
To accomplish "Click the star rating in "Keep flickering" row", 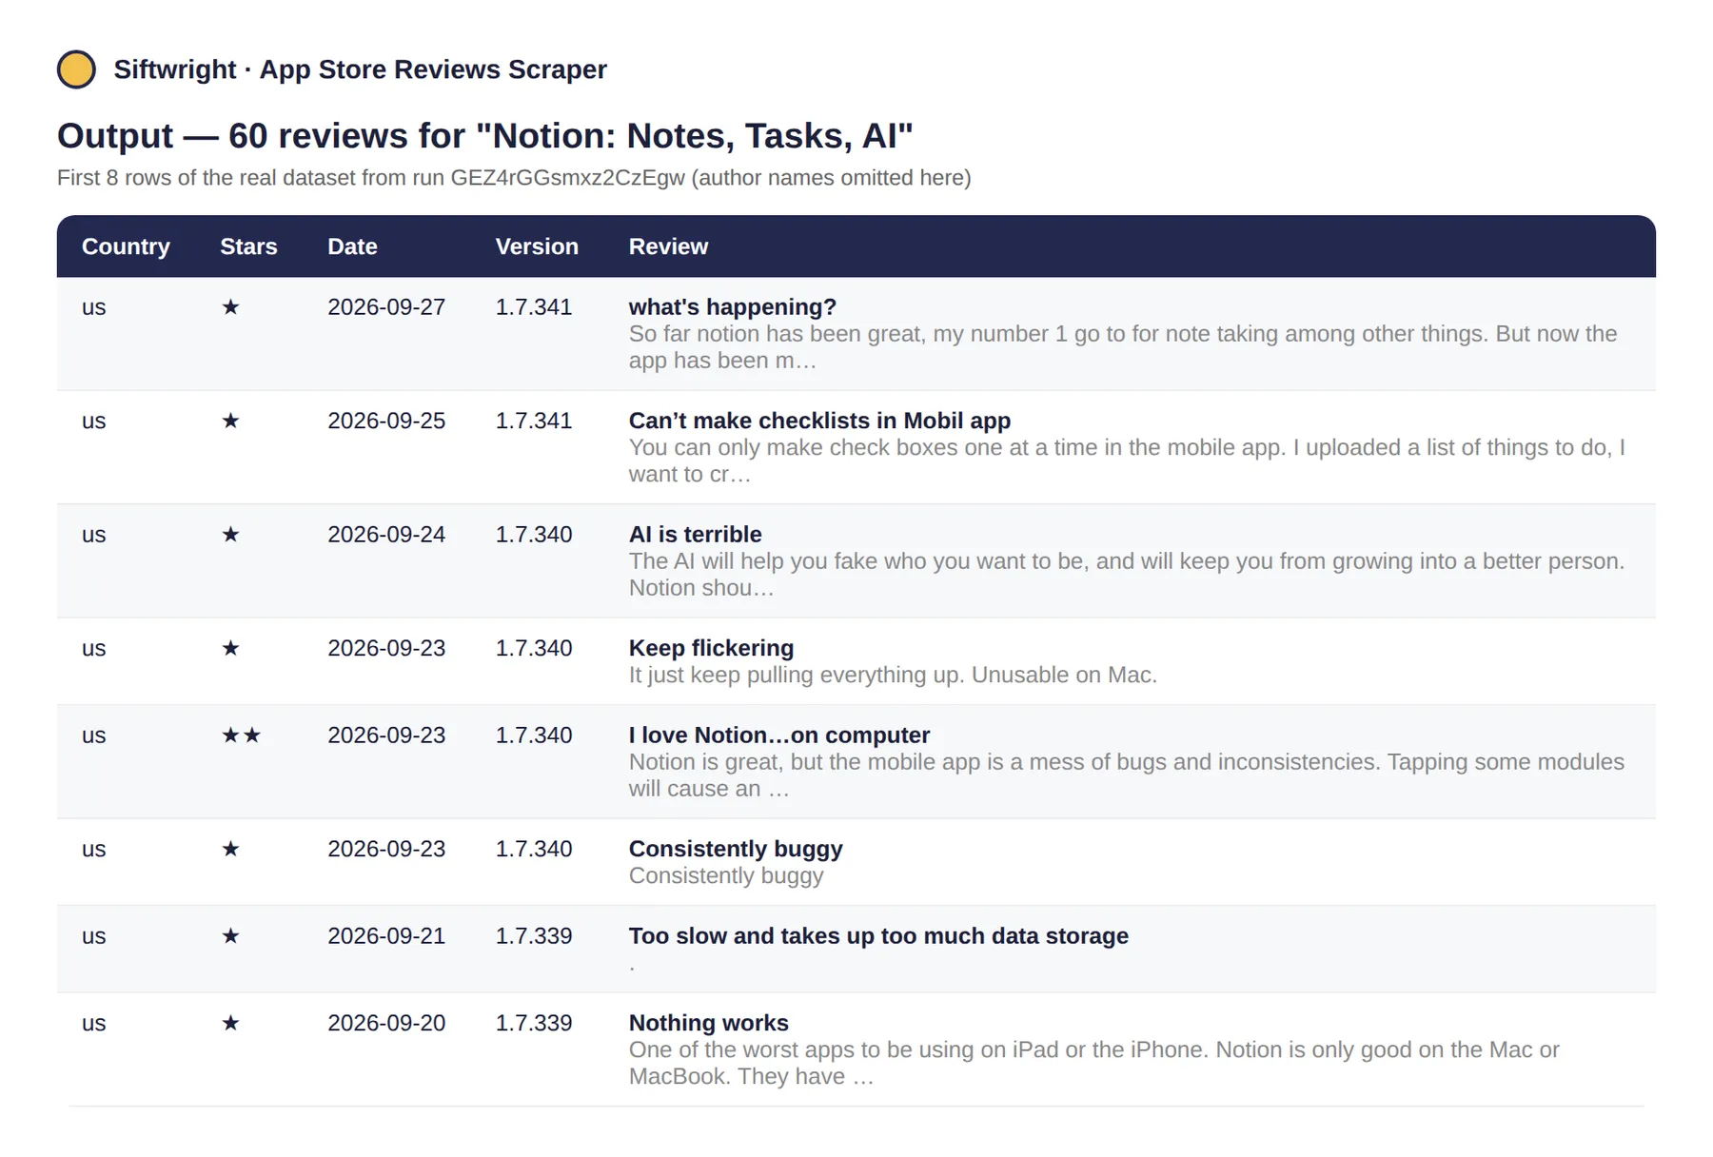I will coord(230,648).
